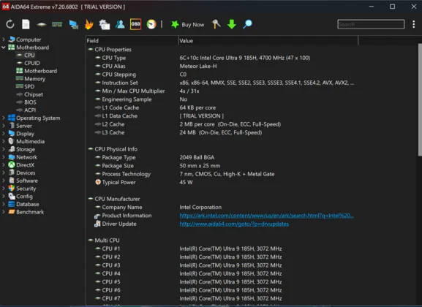The image size is (422, 307).
Task: Click the vertical scrollbar thumb
Action: point(420,99)
